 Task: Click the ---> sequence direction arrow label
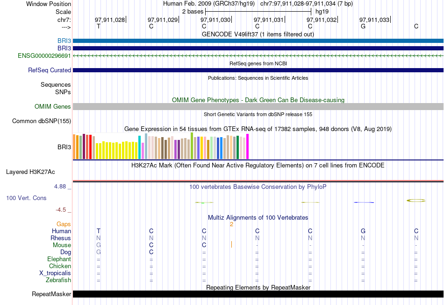click(66, 27)
